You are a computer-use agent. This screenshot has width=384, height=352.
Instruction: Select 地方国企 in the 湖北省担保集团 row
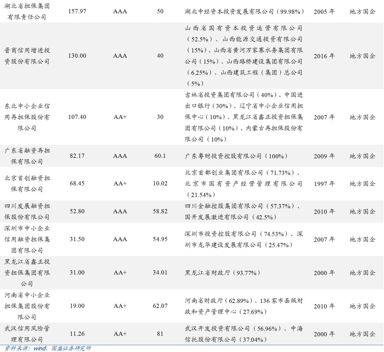point(362,11)
